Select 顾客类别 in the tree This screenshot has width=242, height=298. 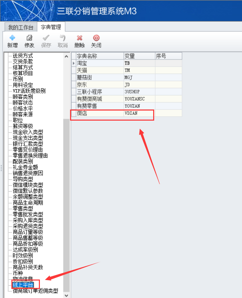(23, 97)
